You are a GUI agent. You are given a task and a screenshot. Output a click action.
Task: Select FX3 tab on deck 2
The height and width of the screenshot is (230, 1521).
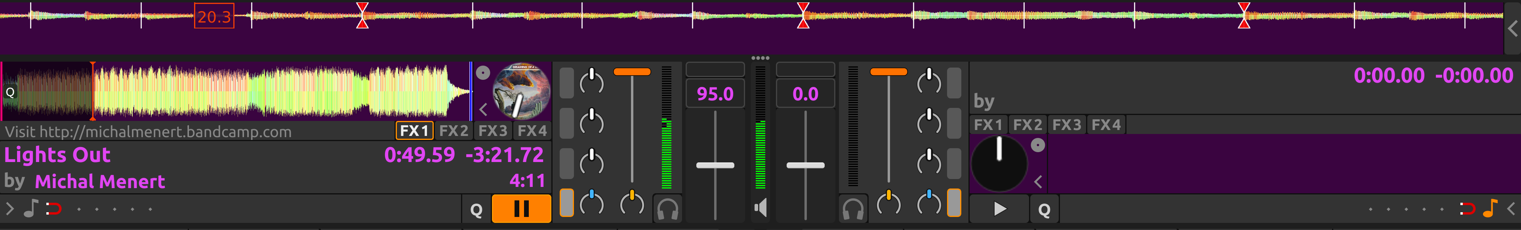[1067, 124]
